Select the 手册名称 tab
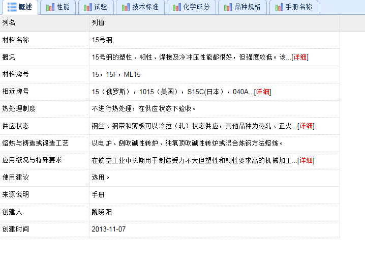The width and height of the screenshot is (365, 258). point(294,7)
